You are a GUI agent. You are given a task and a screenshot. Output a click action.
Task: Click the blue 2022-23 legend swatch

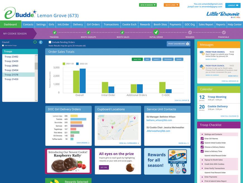point(77,64)
